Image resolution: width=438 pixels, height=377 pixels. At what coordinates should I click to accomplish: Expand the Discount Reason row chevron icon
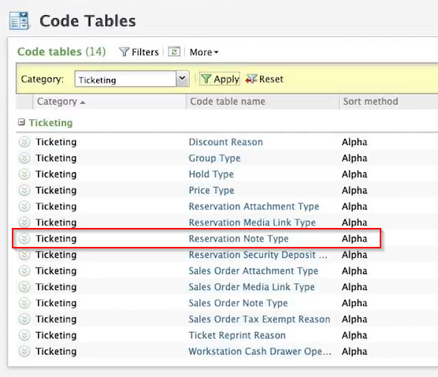(24, 142)
